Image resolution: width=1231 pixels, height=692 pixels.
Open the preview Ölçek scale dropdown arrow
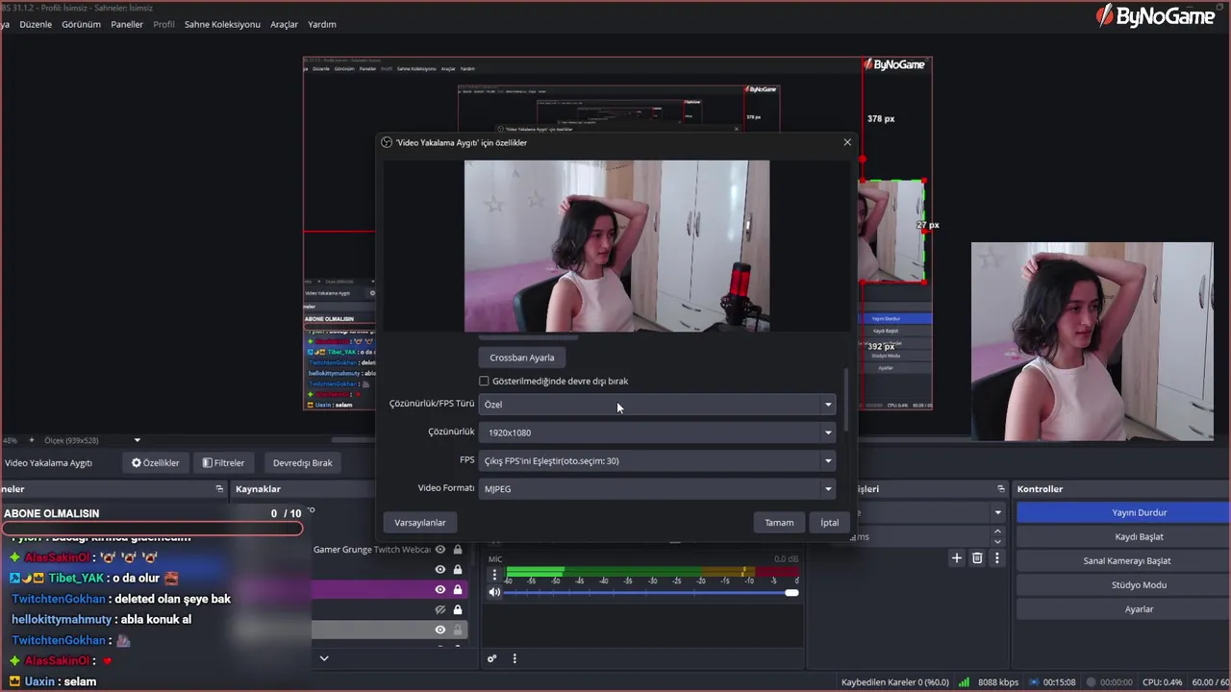pyautogui.click(x=137, y=440)
